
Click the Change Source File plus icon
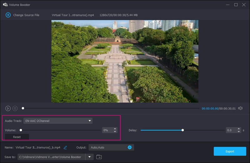point(8,15)
